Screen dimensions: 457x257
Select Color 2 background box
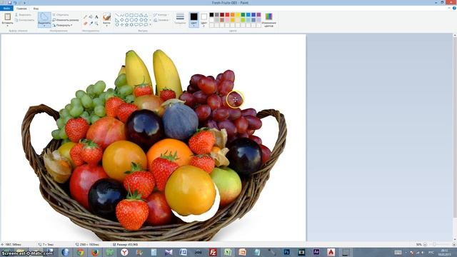pos(204,19)
